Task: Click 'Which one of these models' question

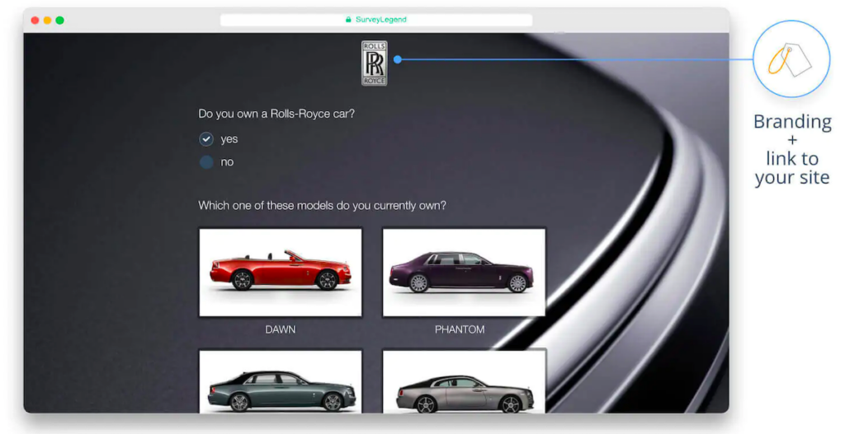Action: 323,205
